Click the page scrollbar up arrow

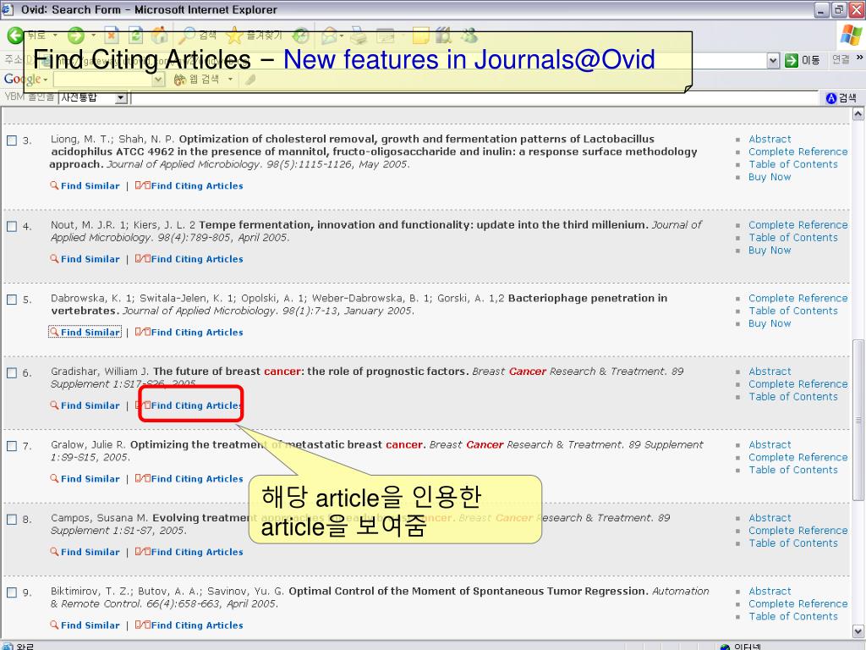click(858, 114)
